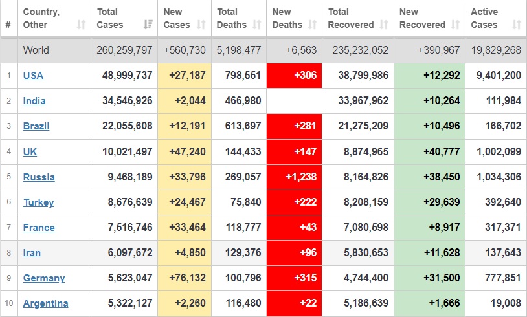This screenshot has height=317, width=527.
Task: Click sort icon in Country, Other column
Action: [x=81, y=25]
